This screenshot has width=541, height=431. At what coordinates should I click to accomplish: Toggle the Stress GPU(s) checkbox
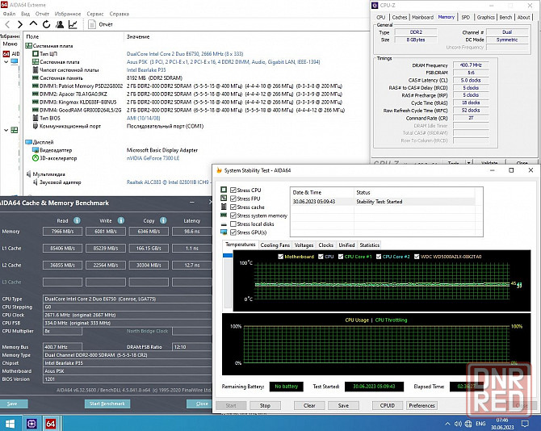click(233, 232)
